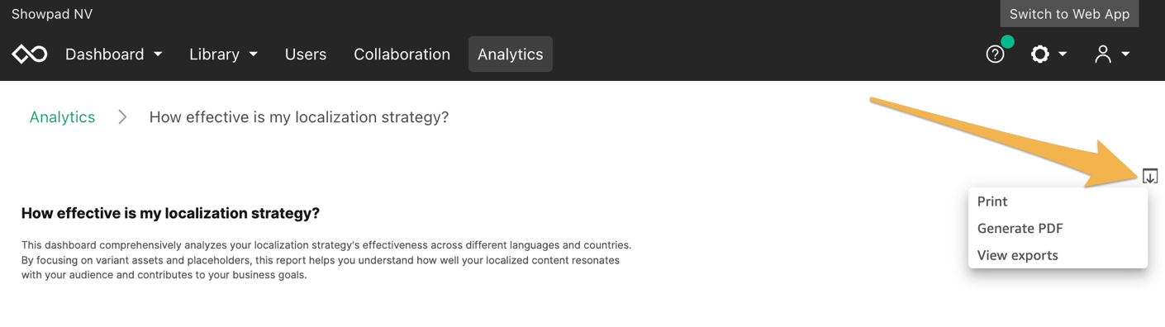Open the user profile icon

(x=1102, y=54)
